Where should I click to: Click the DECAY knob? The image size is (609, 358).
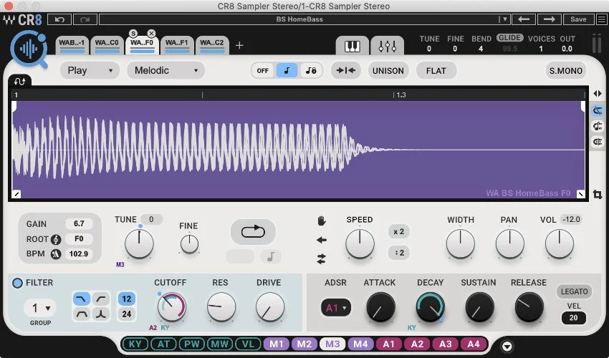pos(430,306)
